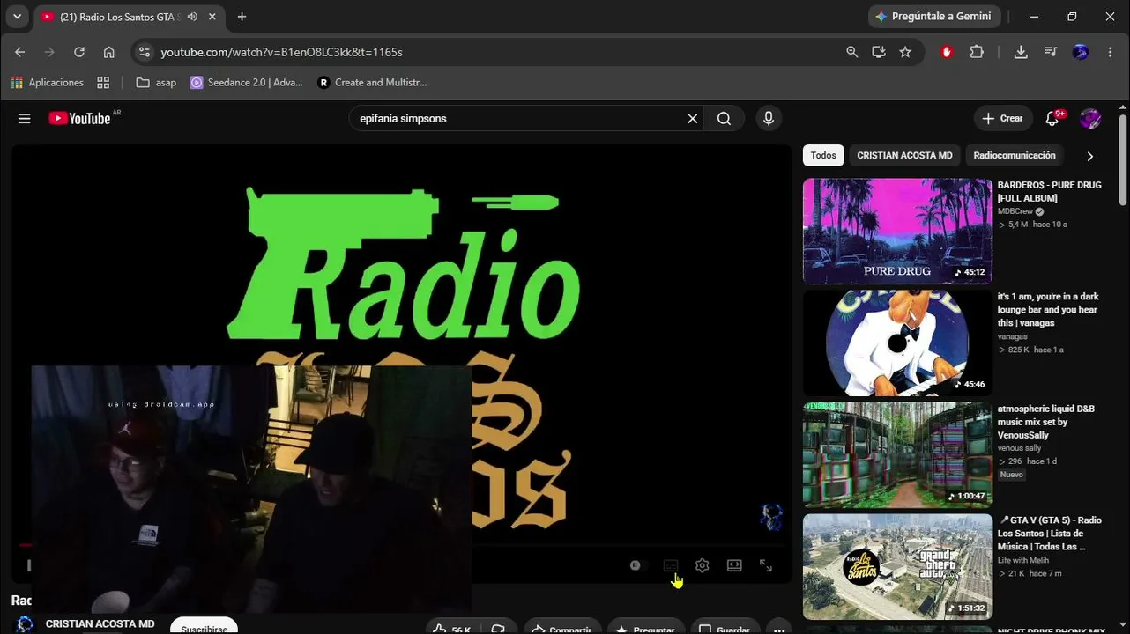Open a new browser tab

(x=242, y=17)
